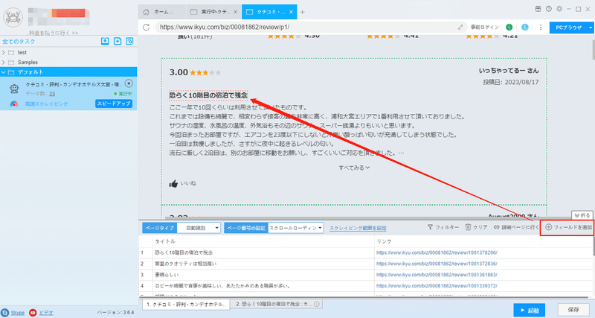595x318 pixels.
Task: Collapse the デフォルト folder
Action: click(4, 72)
